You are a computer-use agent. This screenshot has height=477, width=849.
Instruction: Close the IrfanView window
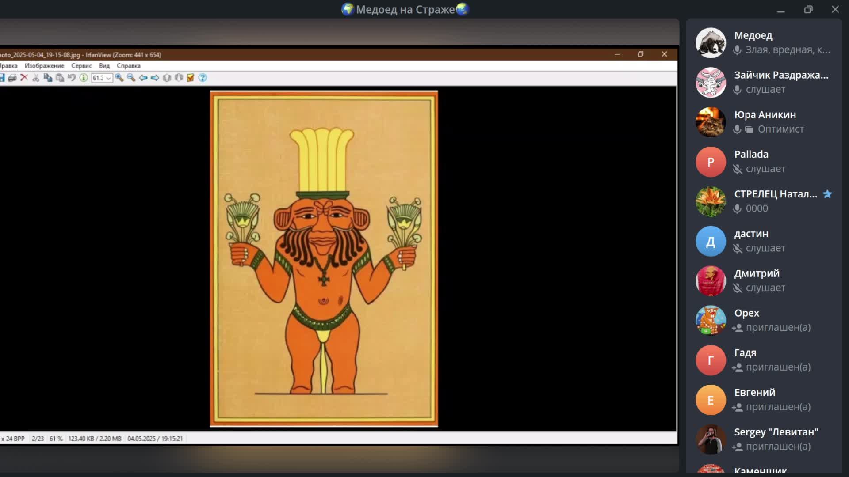click(664, 54)
